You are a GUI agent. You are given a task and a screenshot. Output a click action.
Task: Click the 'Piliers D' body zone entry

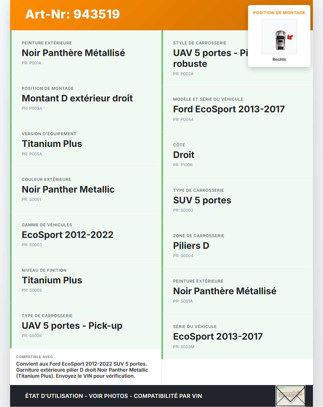point(191,246)
